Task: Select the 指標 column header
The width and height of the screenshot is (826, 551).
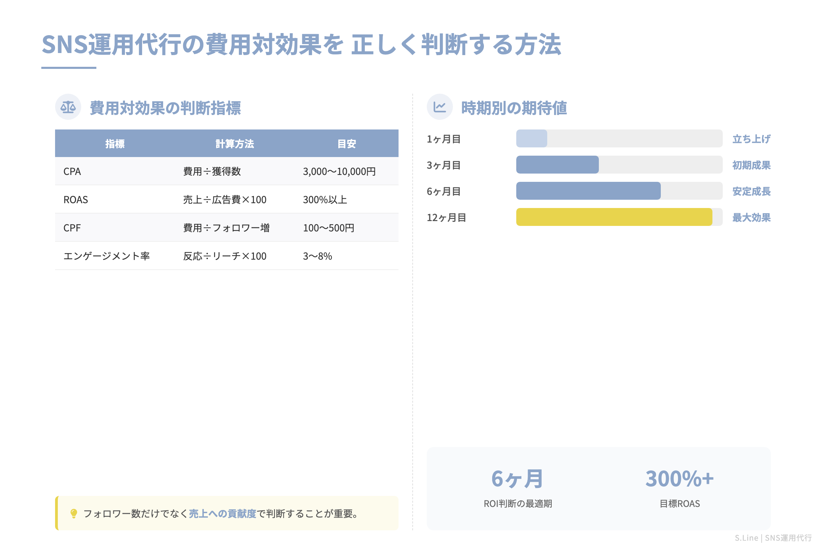Action: tap(116, 143)
